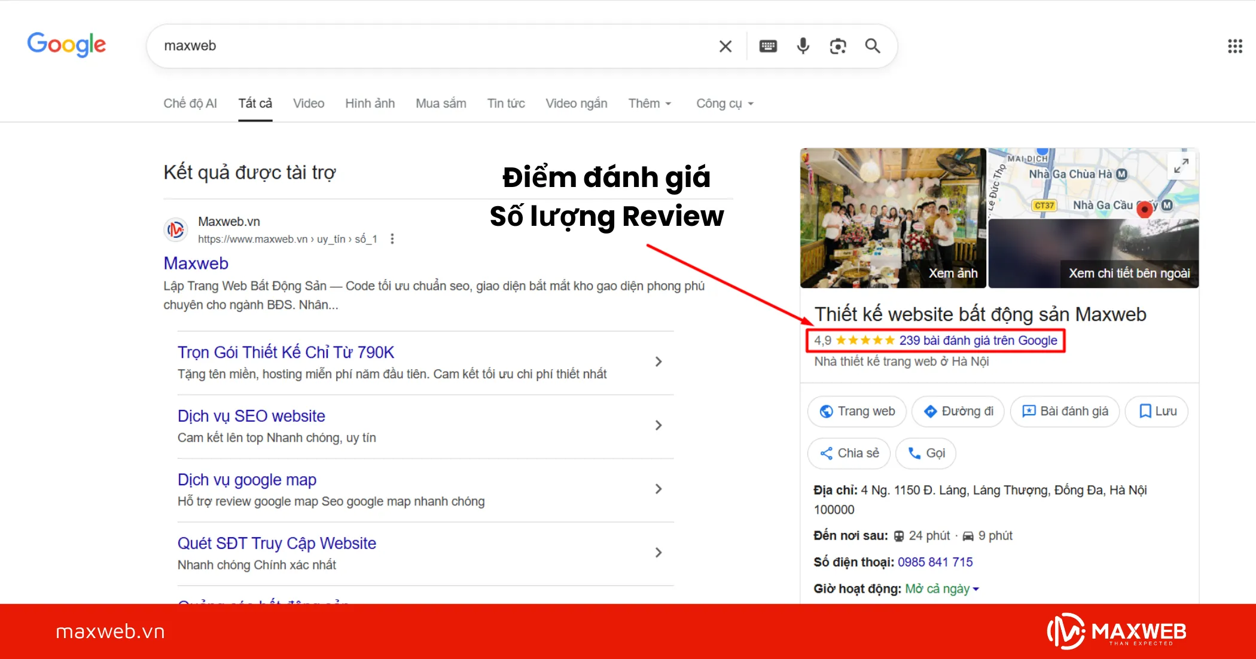This screenshot has width=1256, height=659.
Task: Open the Công cụ dropdown
Action: [724, 103]
